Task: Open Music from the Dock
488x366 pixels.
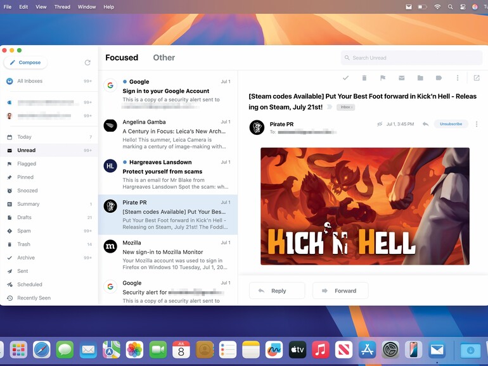Action: pyautogui.click(x=321, y=350)
